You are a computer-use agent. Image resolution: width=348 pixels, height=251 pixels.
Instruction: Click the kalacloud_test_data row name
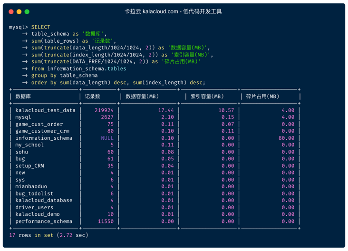[x=45, y=110]
